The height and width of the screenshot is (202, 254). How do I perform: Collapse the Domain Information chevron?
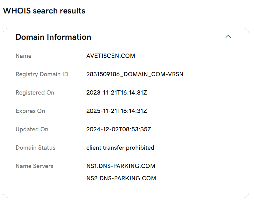(x=228, y=36)
